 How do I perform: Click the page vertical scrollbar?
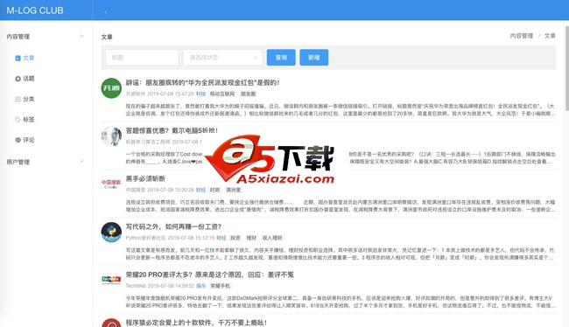(567, 68)
